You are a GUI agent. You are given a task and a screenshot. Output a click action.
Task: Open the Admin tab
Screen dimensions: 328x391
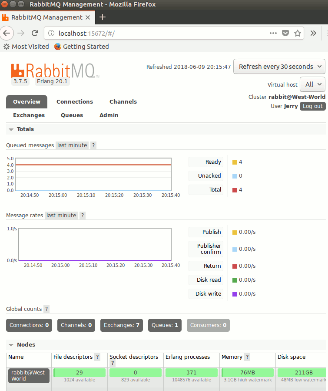point(109,115)
